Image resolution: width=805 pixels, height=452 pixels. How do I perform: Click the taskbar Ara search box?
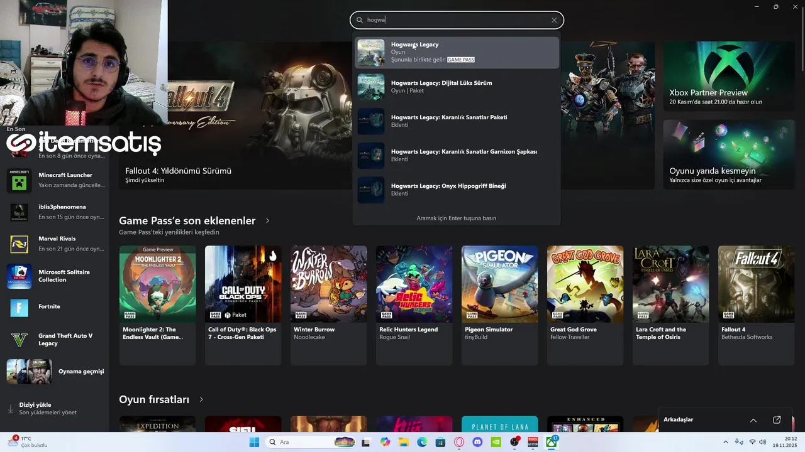tap(311, 442)
